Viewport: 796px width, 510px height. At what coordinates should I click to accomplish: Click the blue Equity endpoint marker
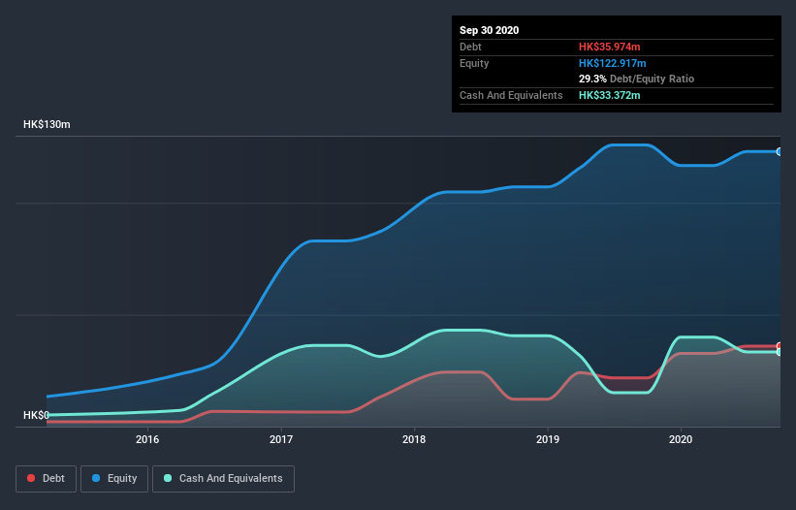click(x=780, y=151)
